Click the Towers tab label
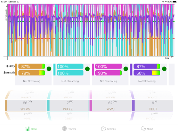This screenshot has width=178, height=133. point(72,129)
